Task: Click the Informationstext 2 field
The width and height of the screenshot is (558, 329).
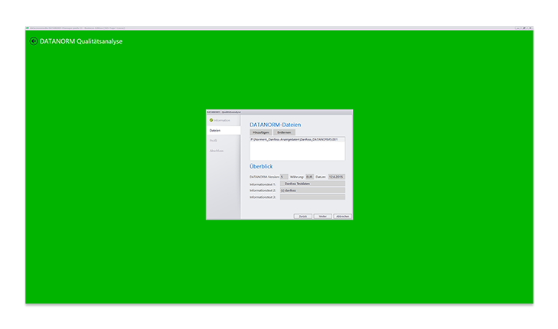Action: point(312,191)
